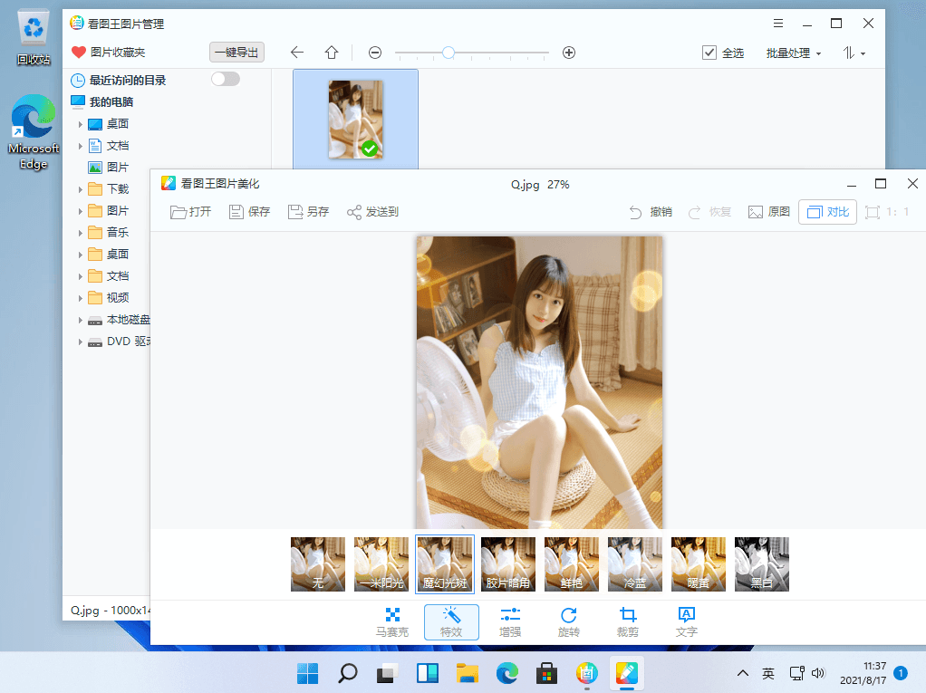The image size is (926, 693).
Task: Click the zoom out minus icon
Action: pos(375,53)
